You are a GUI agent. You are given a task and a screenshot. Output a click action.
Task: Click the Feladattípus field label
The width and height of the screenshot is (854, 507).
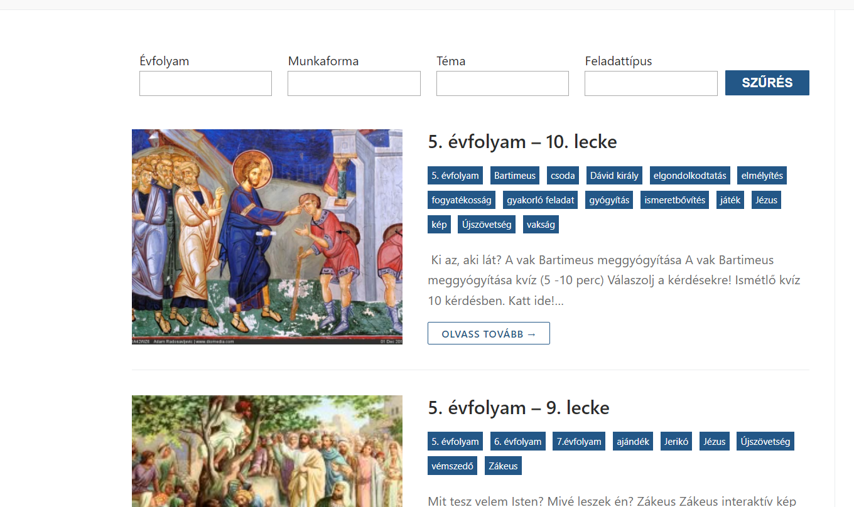click(x=619, y=61)
